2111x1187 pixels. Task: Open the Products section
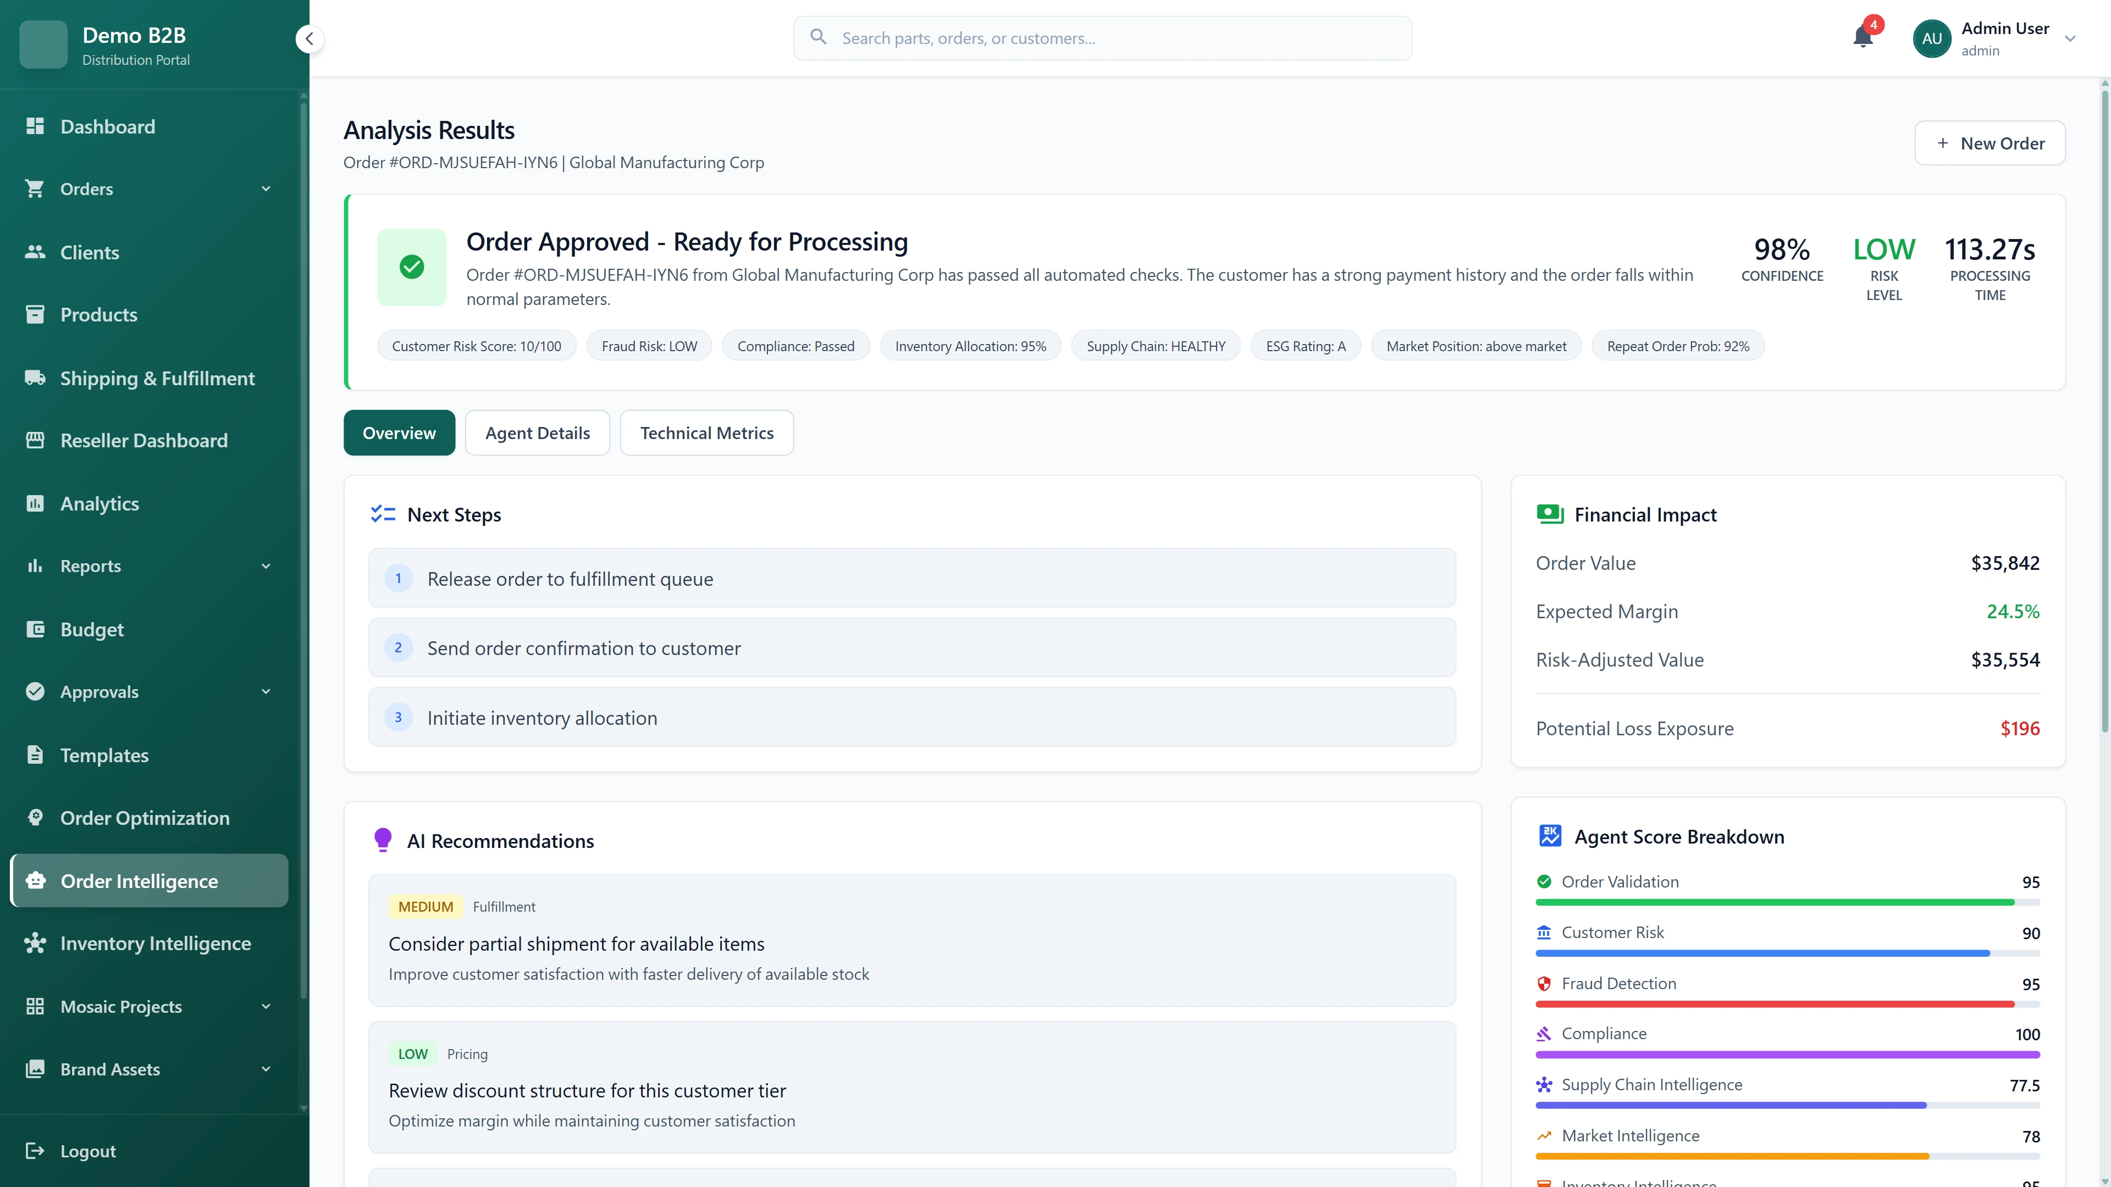[98, 314]
